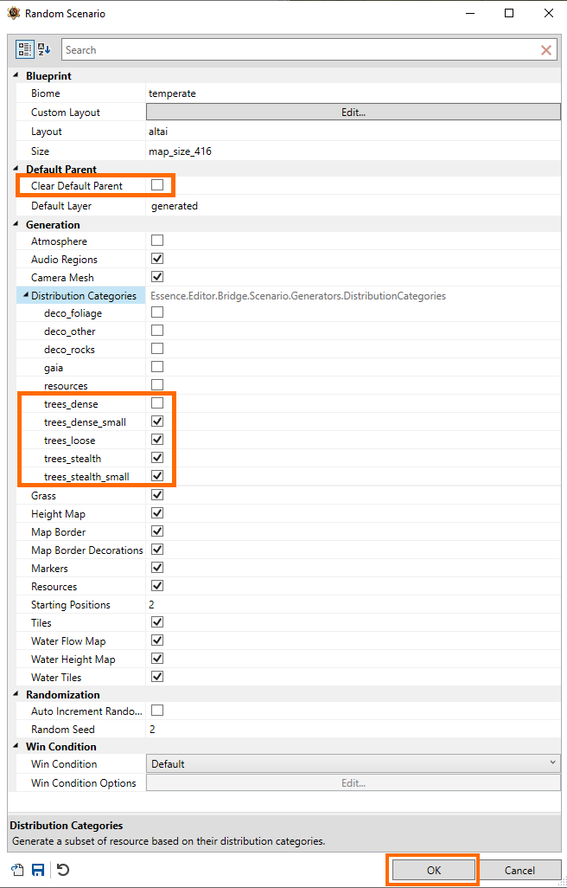Image resolution: width=567 pixels, height=888 pixels.
Task: Select the Size value map_size_416
Action: (x=180, y=151)
